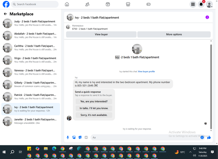The width and height of the screenshot is (218, 159).
Task: Open the purple conversation information icon
Action: click(207, 17)
